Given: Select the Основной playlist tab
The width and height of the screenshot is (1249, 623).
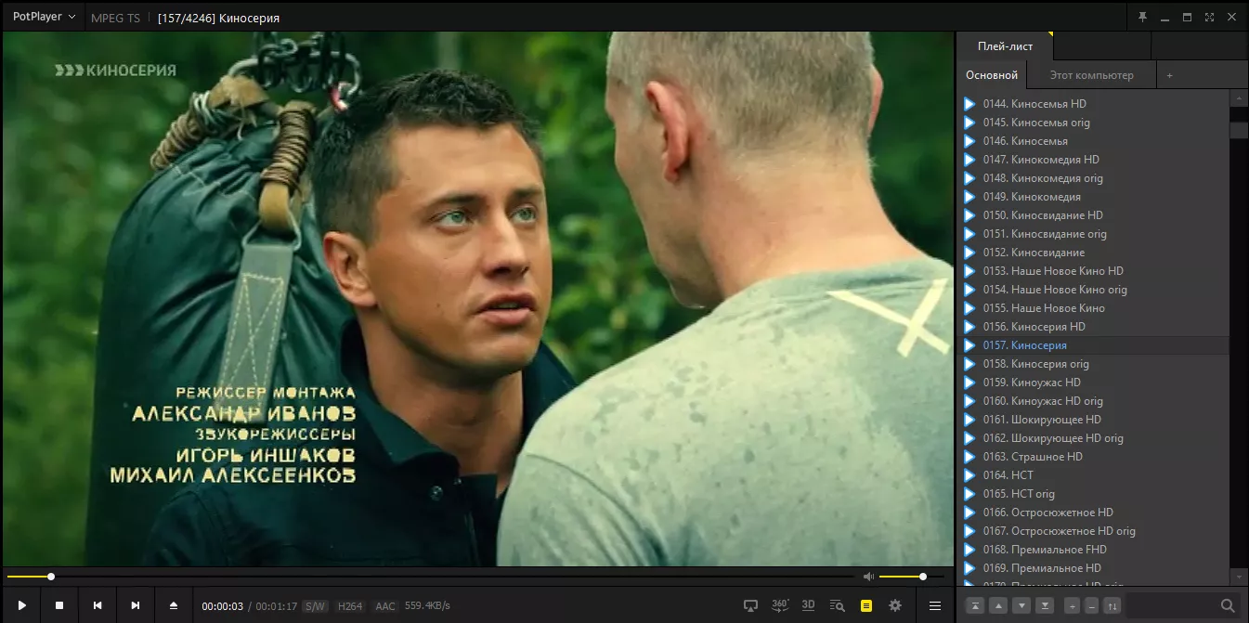Looking at the screenshot, I should point(992,75).
